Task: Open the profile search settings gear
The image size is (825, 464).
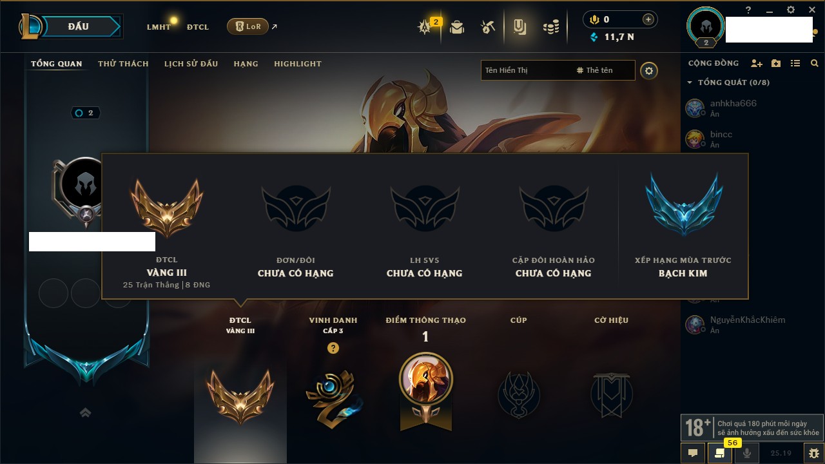Action: 649,70
